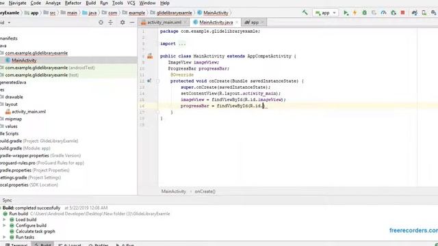The height and width of the screenshot is (246, 438).
Task: Click the class gutter icon beside MainActivity
Action: click(150, 56)
